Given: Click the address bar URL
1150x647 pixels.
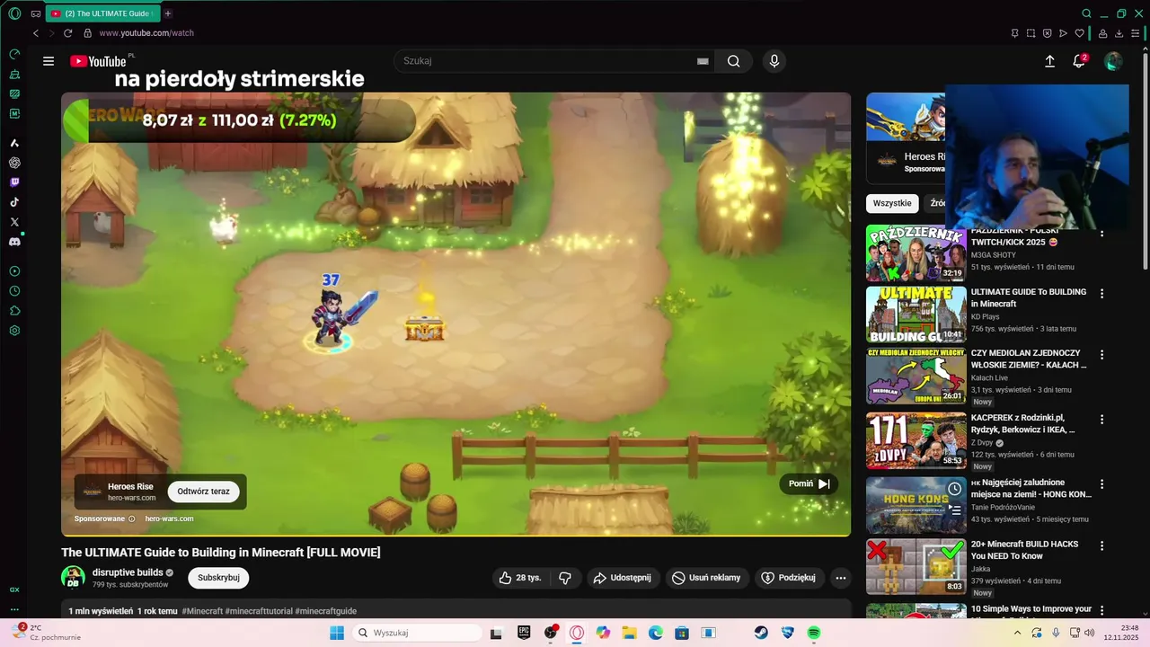Looking at the screenshot, I should [146, 33].
